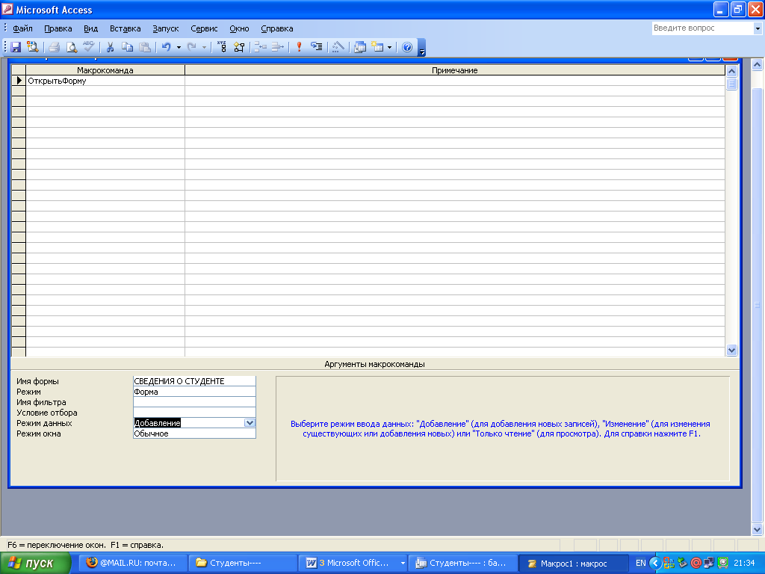This screenshot has width=765, height=574.
Task: Open the Сервис menu
Action: point(204,28)
